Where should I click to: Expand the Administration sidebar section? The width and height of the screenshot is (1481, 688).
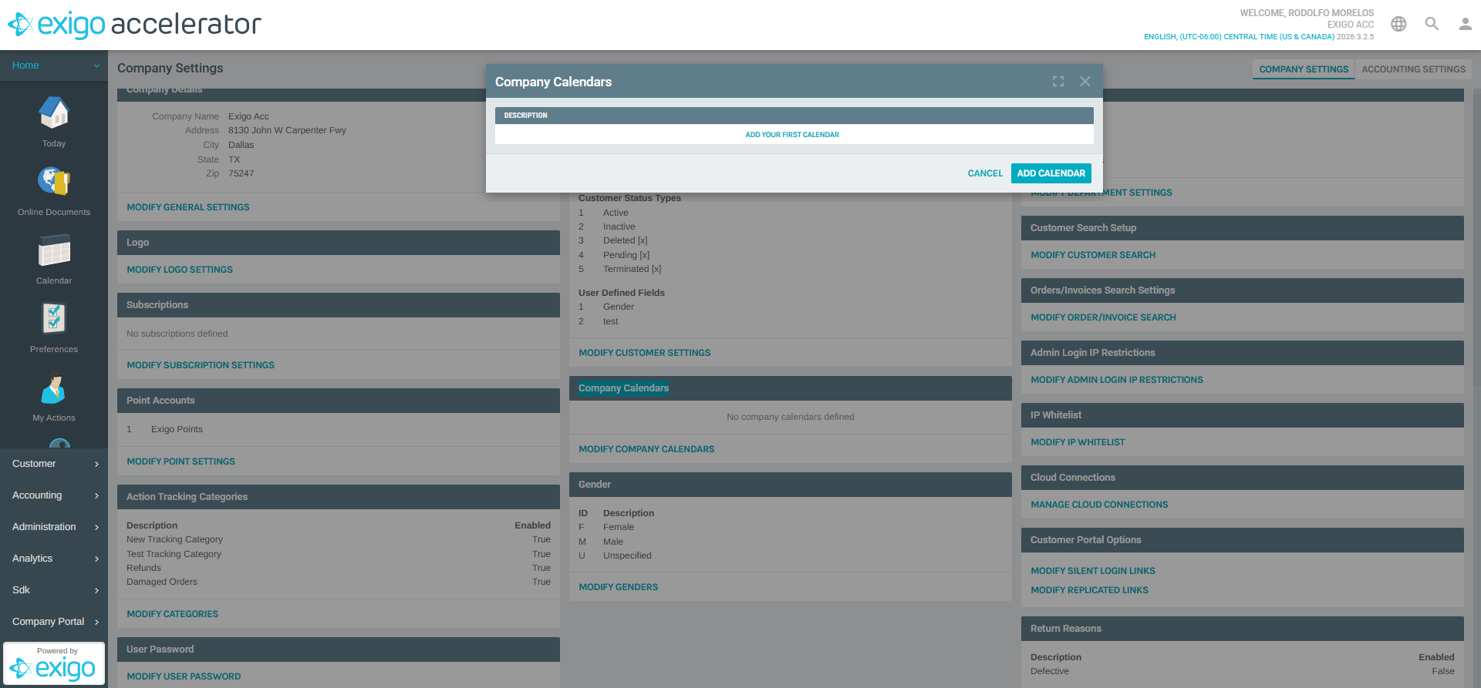coord(54,527)
